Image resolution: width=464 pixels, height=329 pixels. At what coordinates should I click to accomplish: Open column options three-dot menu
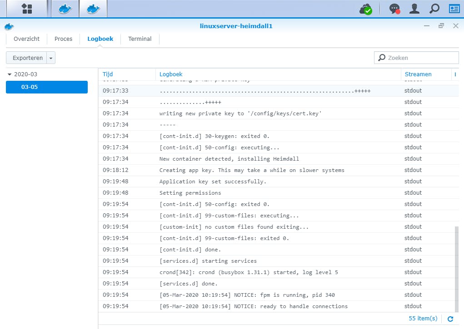(455, 74)
